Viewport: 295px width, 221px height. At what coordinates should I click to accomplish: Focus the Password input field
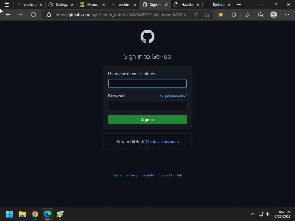pyautogui.click(x=147, y=106)
